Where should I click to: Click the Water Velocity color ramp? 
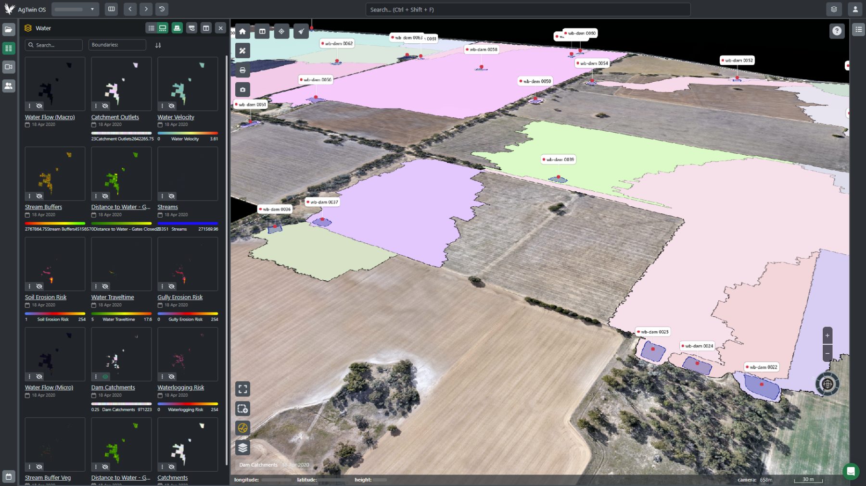[188, 133]
